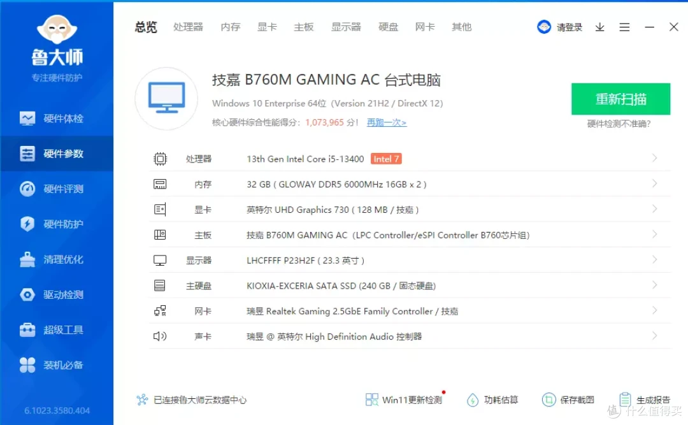Switch to the 网卡 tab
Screen dimensions: 688x425
pyautogui.click(x=425, y=27)
